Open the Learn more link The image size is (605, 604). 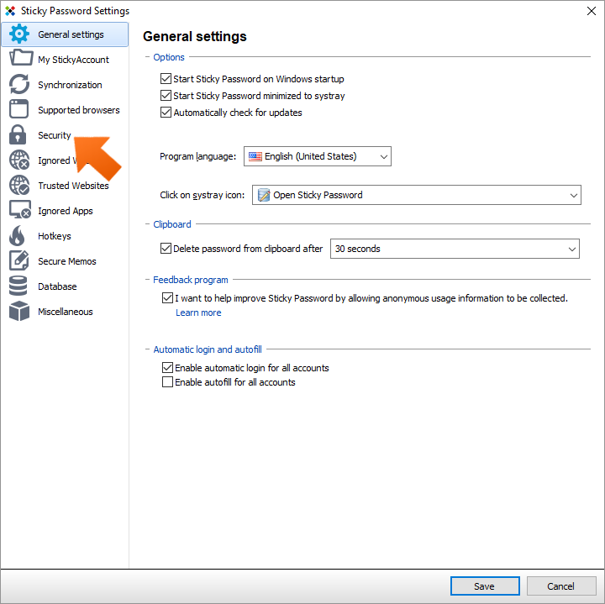coord(198,313)
